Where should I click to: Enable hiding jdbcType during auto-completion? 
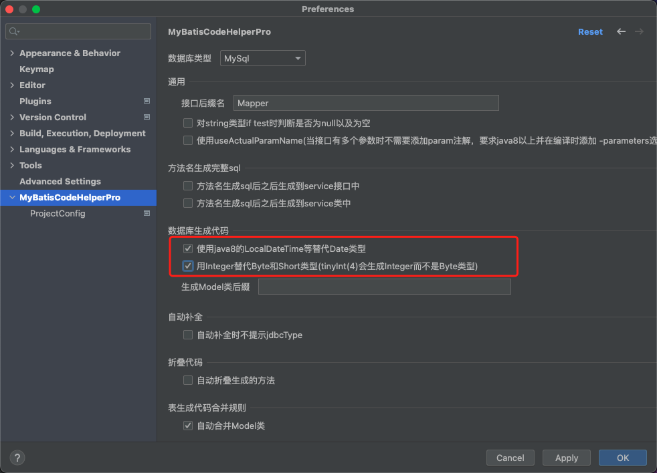(188, 335)
